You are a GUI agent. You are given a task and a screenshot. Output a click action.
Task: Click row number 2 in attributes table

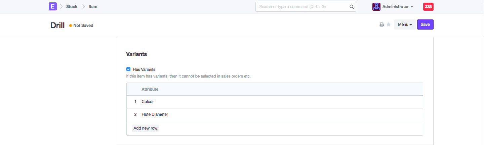click(135, 114)
